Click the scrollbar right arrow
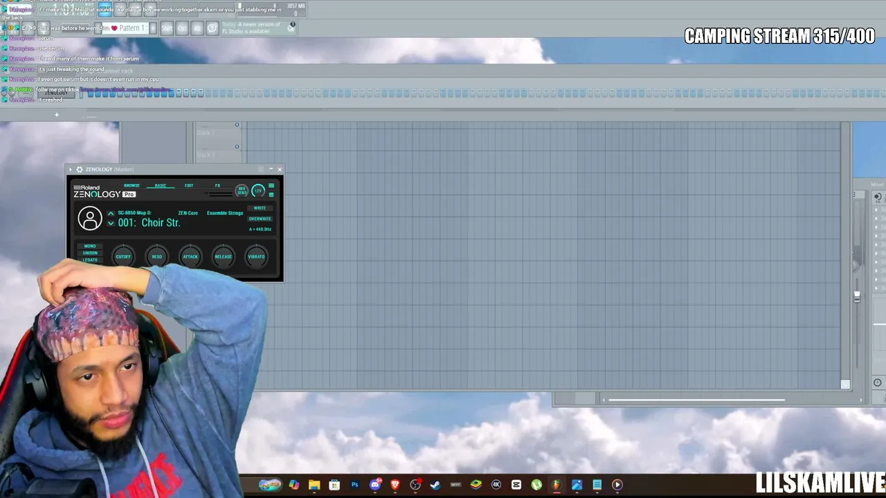 [861, 399]
